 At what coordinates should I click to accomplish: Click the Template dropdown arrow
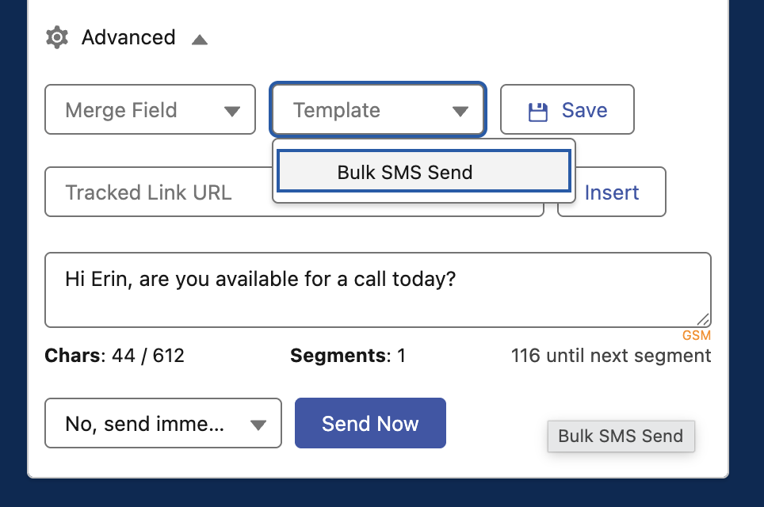pos(460,111)
